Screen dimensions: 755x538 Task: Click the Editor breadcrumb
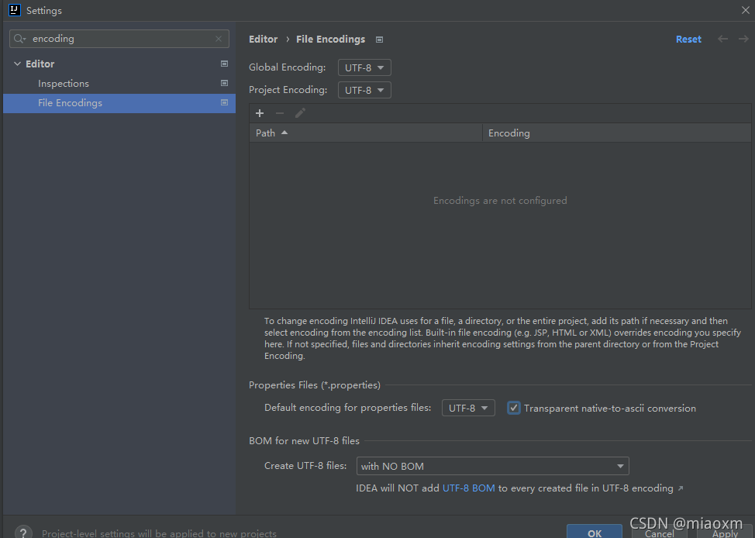(264, 39)
